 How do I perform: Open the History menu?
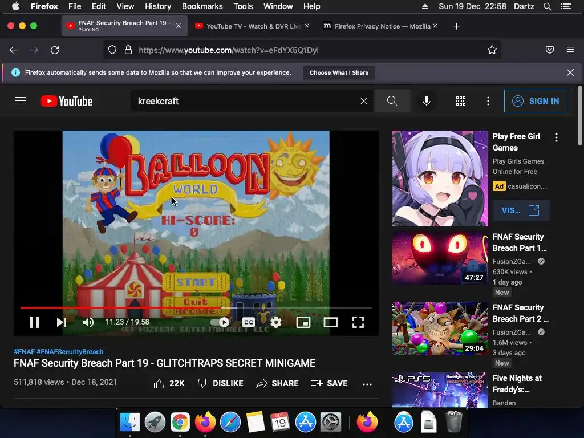coord(158,6)
